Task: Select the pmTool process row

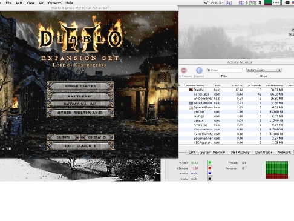Action: (237, 112)
